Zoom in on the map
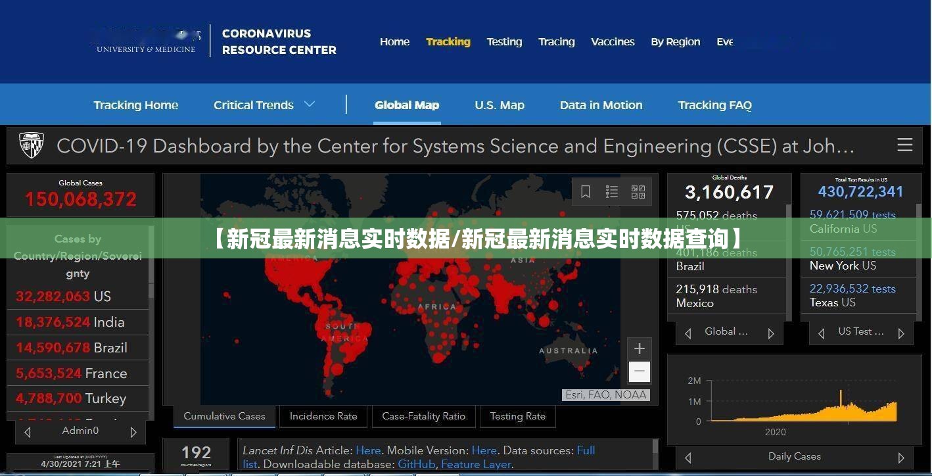 pyautogui.click(x=640, y=349)
